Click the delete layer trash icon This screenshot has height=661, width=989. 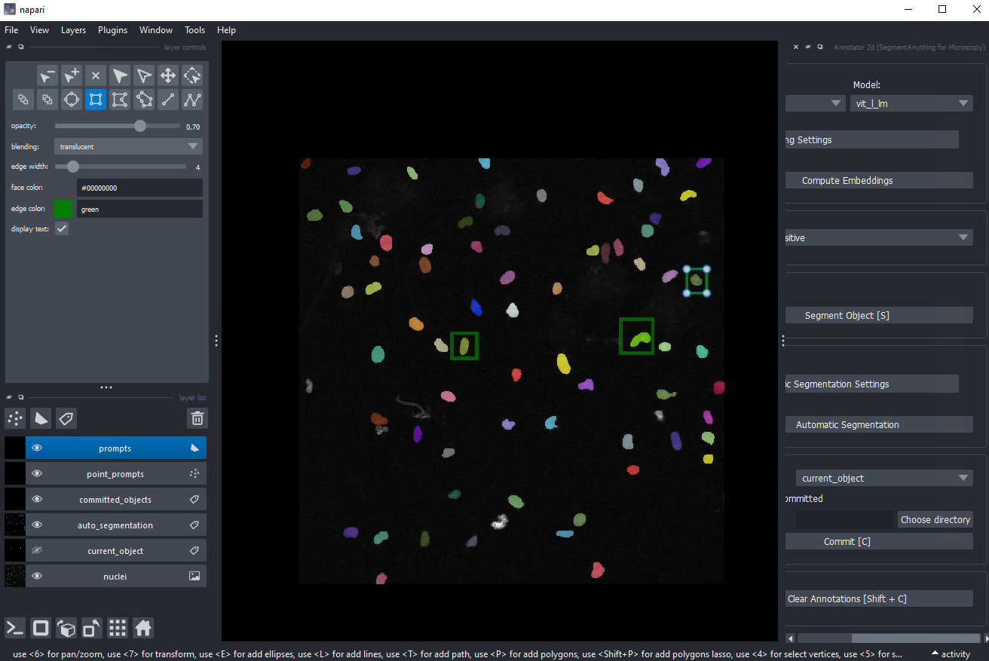point(197,418)
